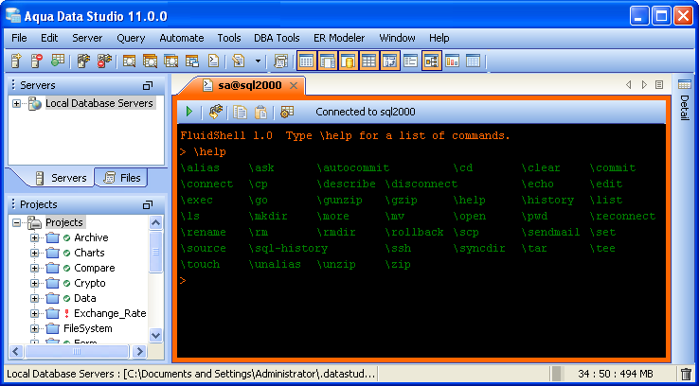699x386 pixels.
Task: Click the server icon with red minus badge
Action: click(37, 61)
